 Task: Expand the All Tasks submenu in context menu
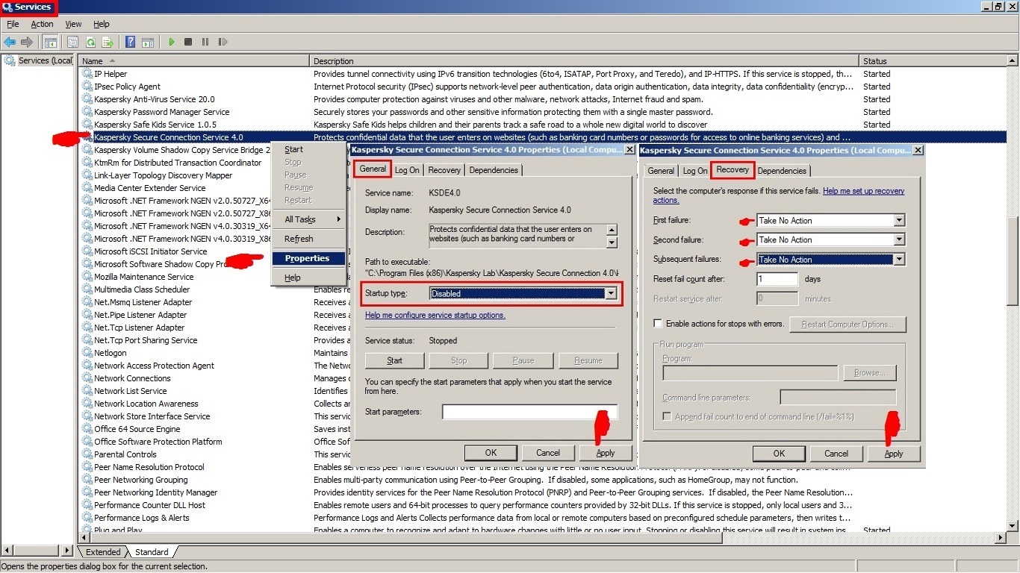coord(308,219)
